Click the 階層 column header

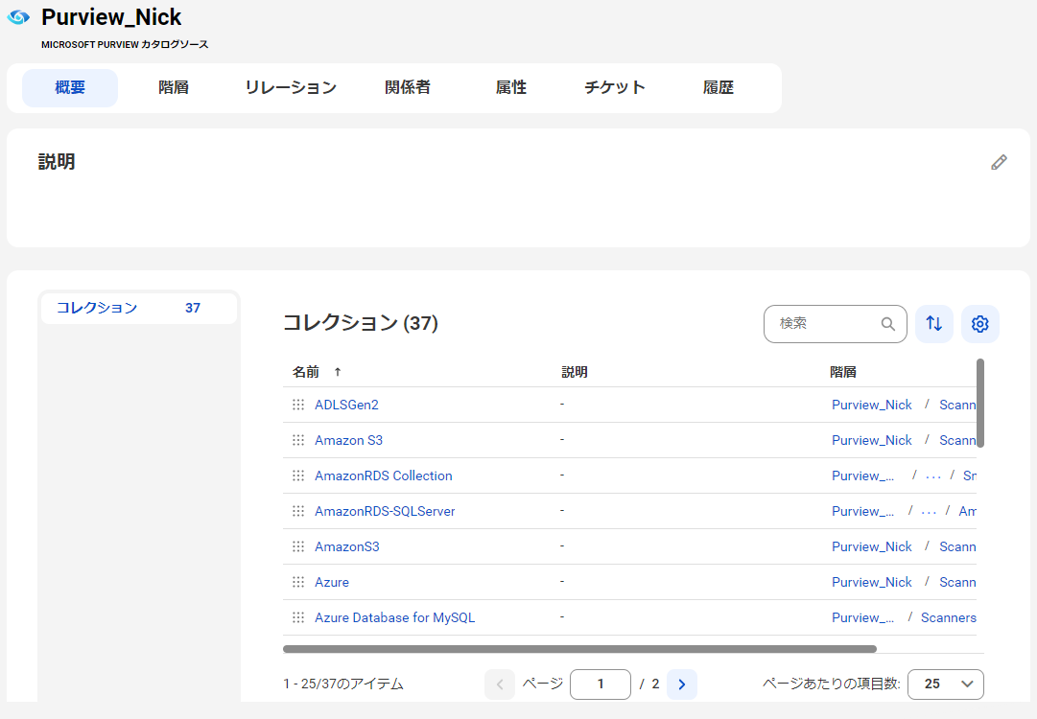[x=842, y=372]
